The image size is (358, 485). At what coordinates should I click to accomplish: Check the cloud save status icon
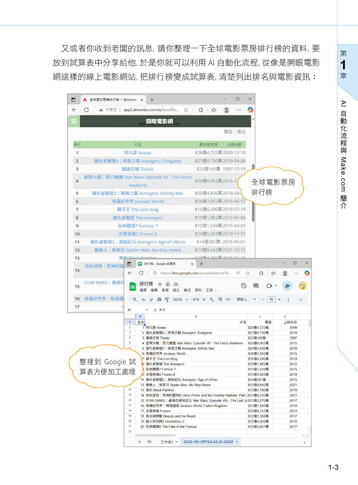pos(176,284)
